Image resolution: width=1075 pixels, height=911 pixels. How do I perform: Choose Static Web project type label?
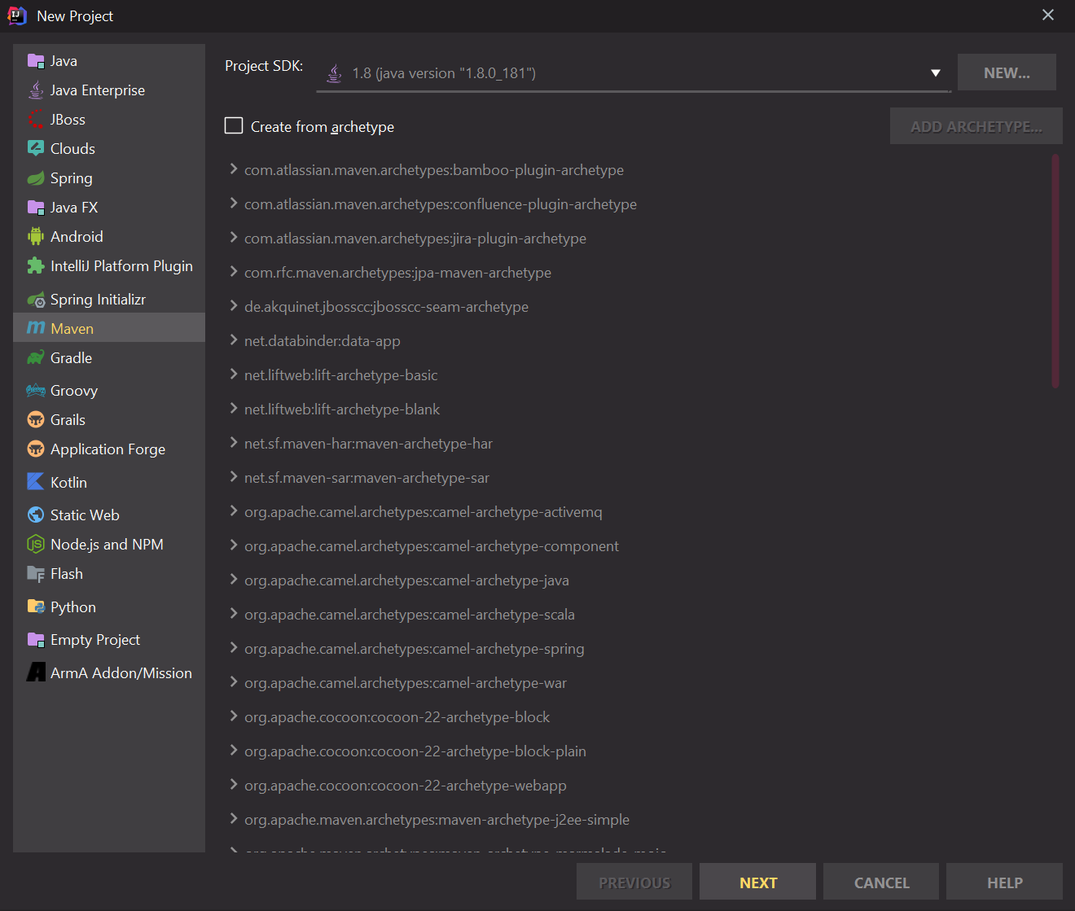pos(85,515)
